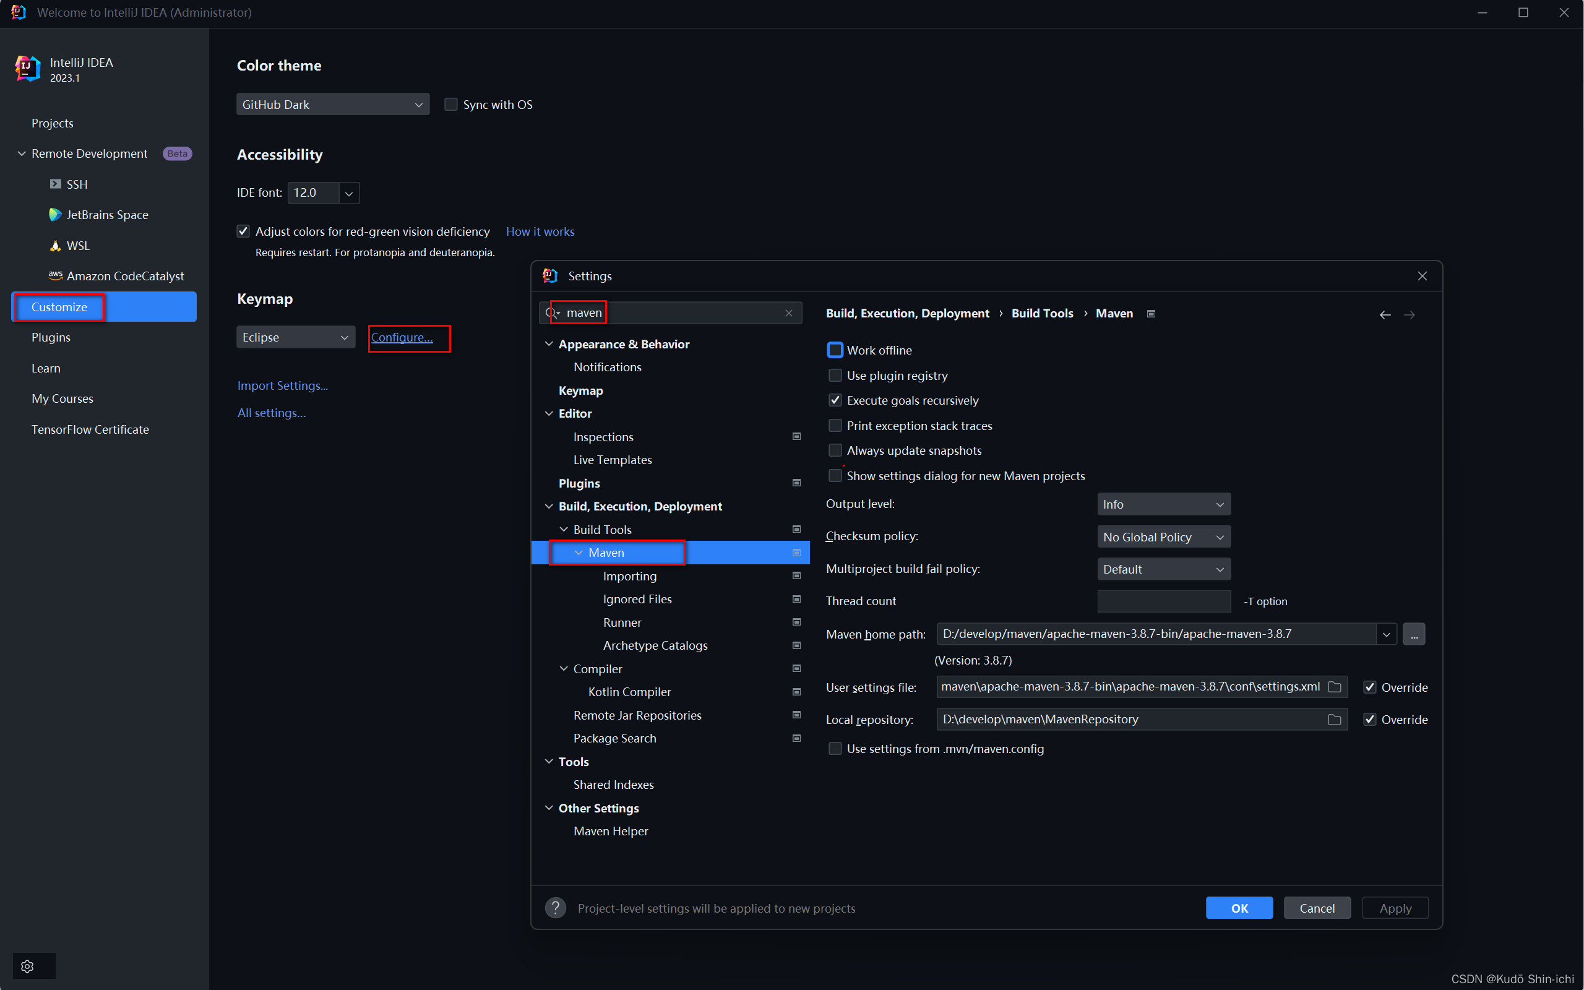This screenshot has width=1584, height=990.
Task: Enable Print exception stack traces
Action: (x=835, y=426)
